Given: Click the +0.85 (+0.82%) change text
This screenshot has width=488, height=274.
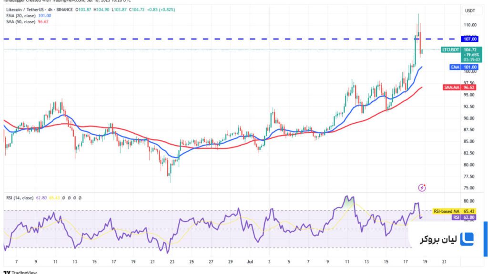Looking at the screenshot, I should pos(161,10).
